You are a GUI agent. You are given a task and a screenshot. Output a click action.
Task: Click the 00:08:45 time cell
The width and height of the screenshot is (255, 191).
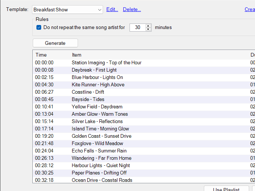click(x=44, y=99)
